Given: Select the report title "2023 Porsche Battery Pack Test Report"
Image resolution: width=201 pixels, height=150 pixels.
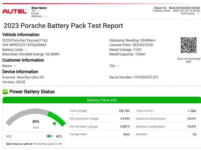Looking at the screenshot, I should click(x=63, y=26).
